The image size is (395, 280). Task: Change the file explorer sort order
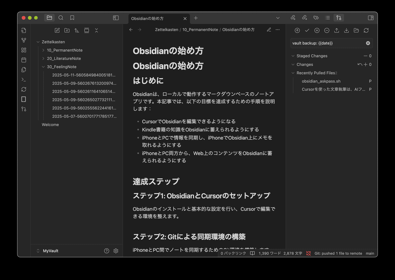coord(77,30)
